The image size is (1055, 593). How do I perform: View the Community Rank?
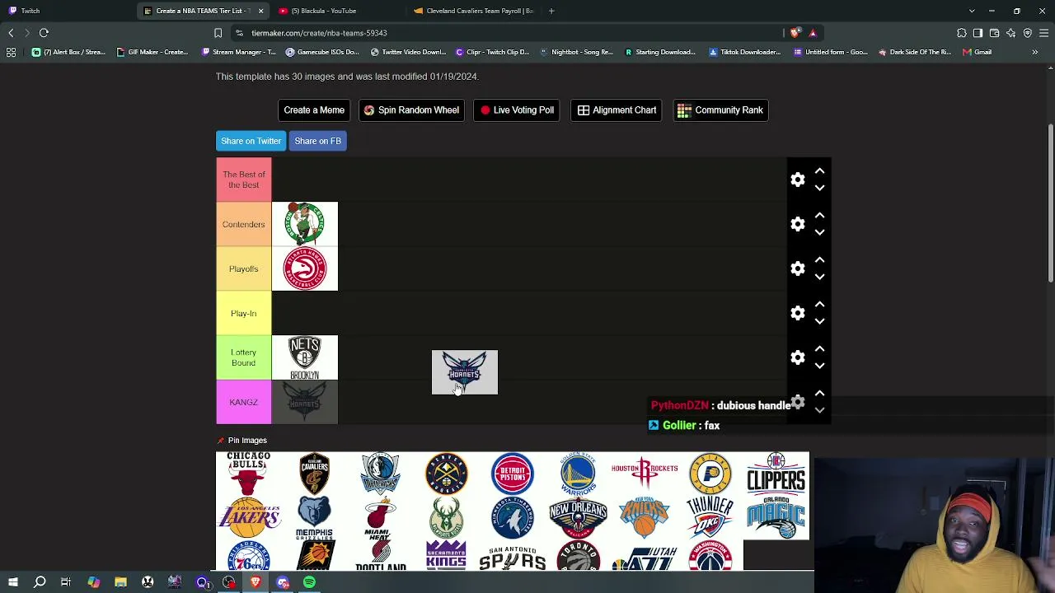(720, 110)
